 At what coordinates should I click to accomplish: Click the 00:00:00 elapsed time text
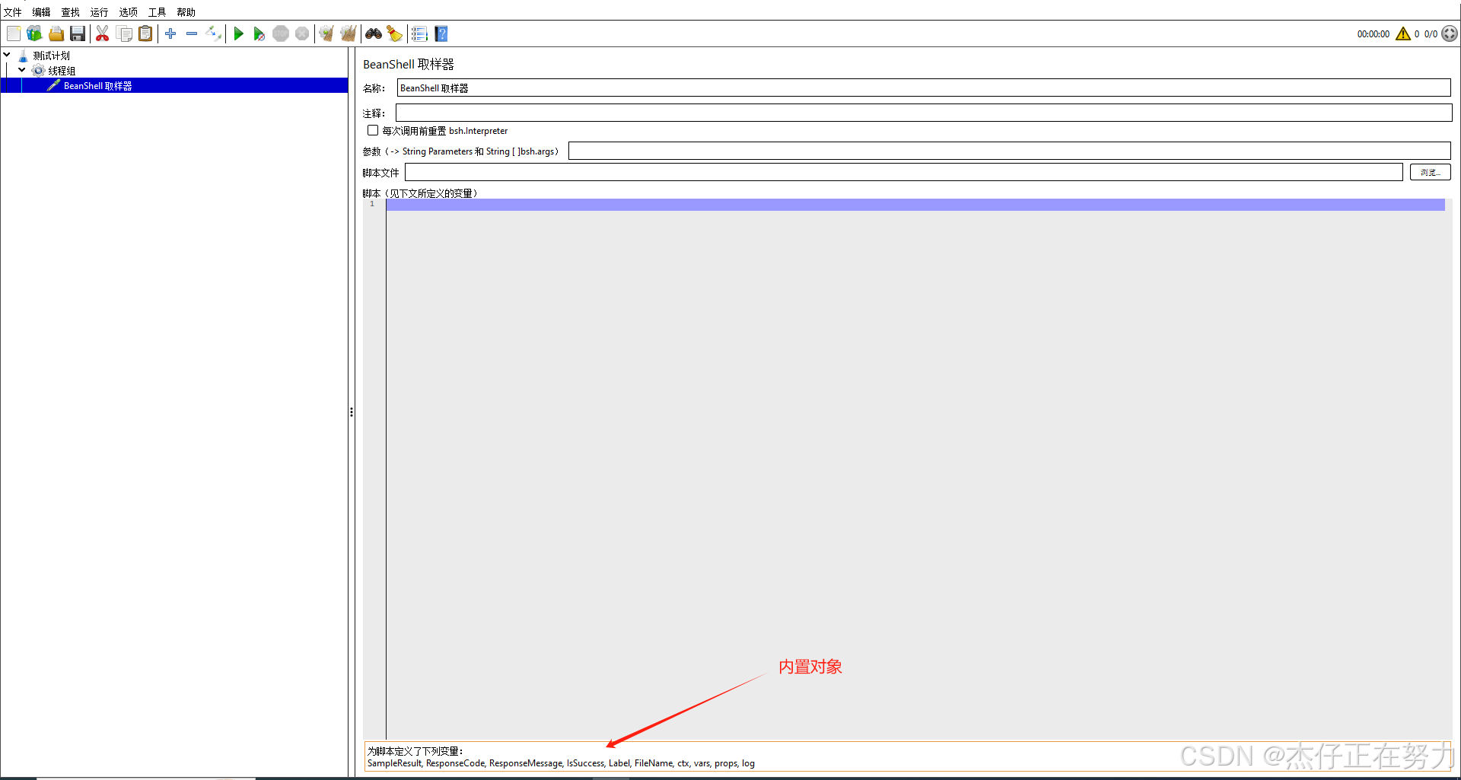[x=1373, y=34]
